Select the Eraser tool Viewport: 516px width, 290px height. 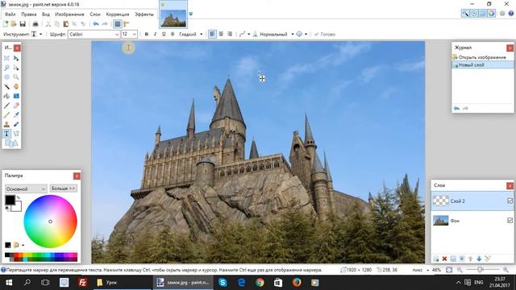coord(16,106)
